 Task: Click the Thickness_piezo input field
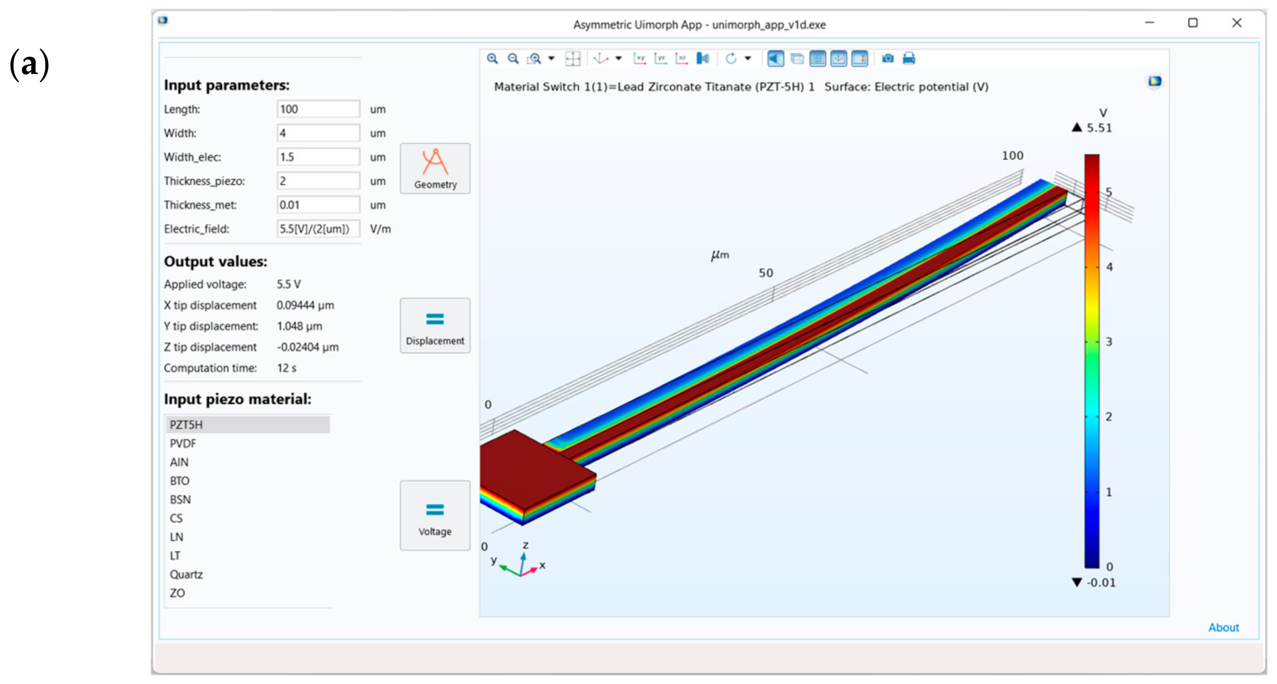tap(318, 181)
